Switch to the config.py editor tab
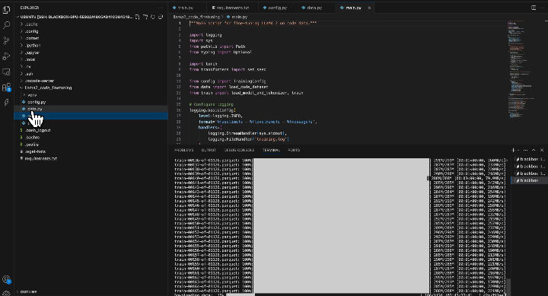Screen dimensions: 548x296 pos(278,8)
